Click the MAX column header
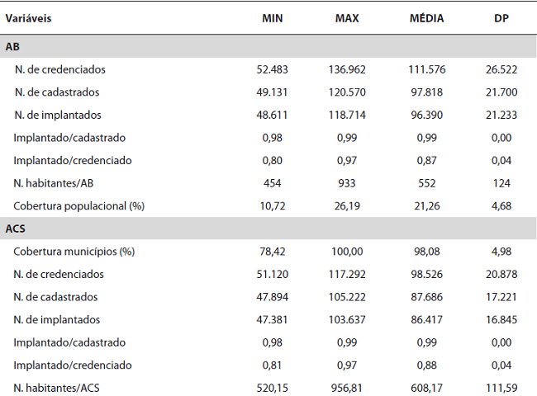537x396 pixels. pyautogui.click(x=347, y=18)
